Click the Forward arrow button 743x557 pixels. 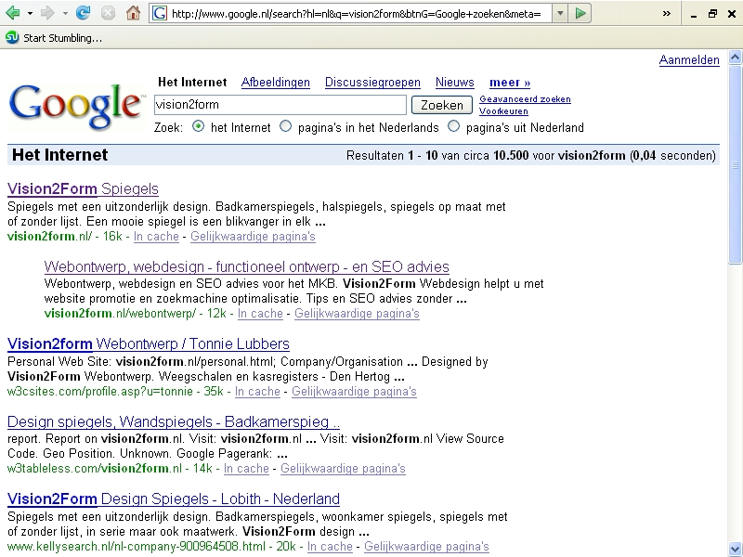pos(47,13)
